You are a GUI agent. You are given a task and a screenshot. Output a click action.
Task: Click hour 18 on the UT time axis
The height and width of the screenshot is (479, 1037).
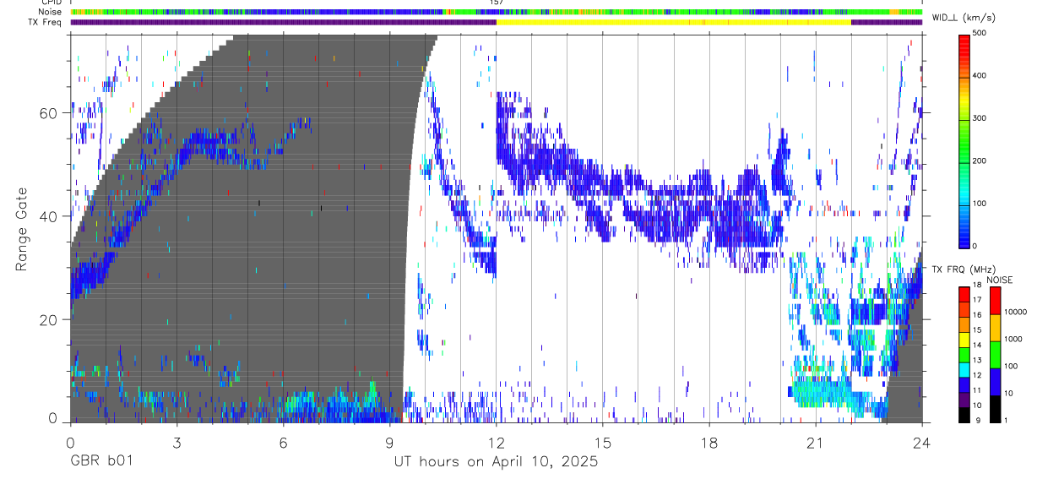pyautogui.click(x=709, y=443)
